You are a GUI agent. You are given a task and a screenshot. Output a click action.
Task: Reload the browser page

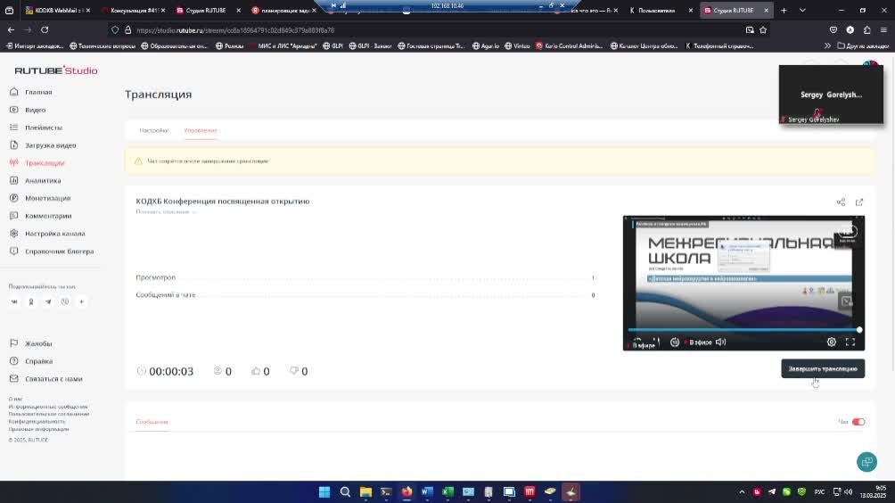(x=45, y=29)
